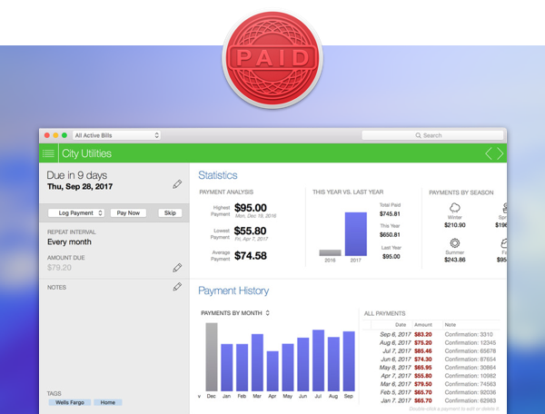Image resolution: width=545 pixels, height=414 pixels.
Task: Click the red PAID app logo
Action: tap(272, 58)
